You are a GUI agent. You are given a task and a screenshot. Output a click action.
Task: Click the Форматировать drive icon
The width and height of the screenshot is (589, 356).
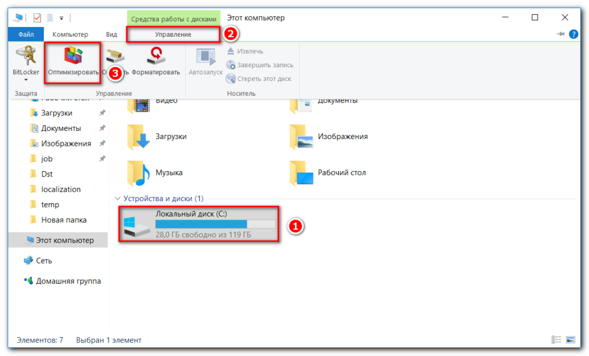(x=155, y=56)
